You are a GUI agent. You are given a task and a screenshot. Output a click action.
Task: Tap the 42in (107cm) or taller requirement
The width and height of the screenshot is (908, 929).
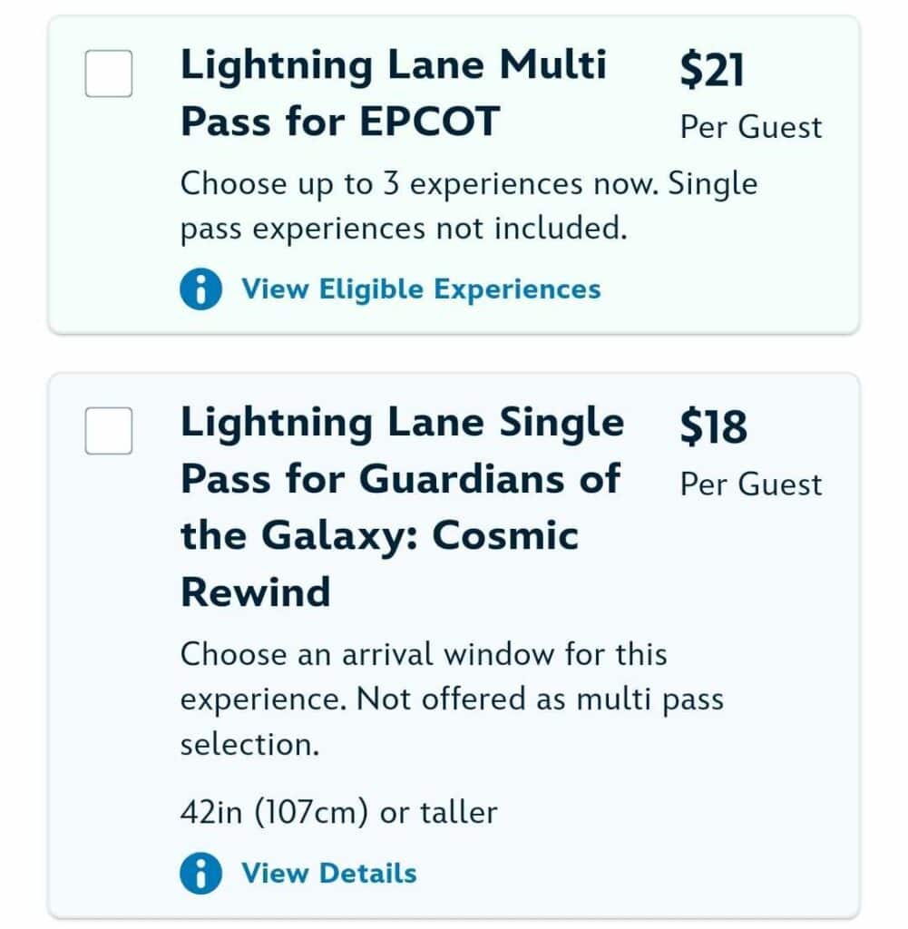(338, 812)
